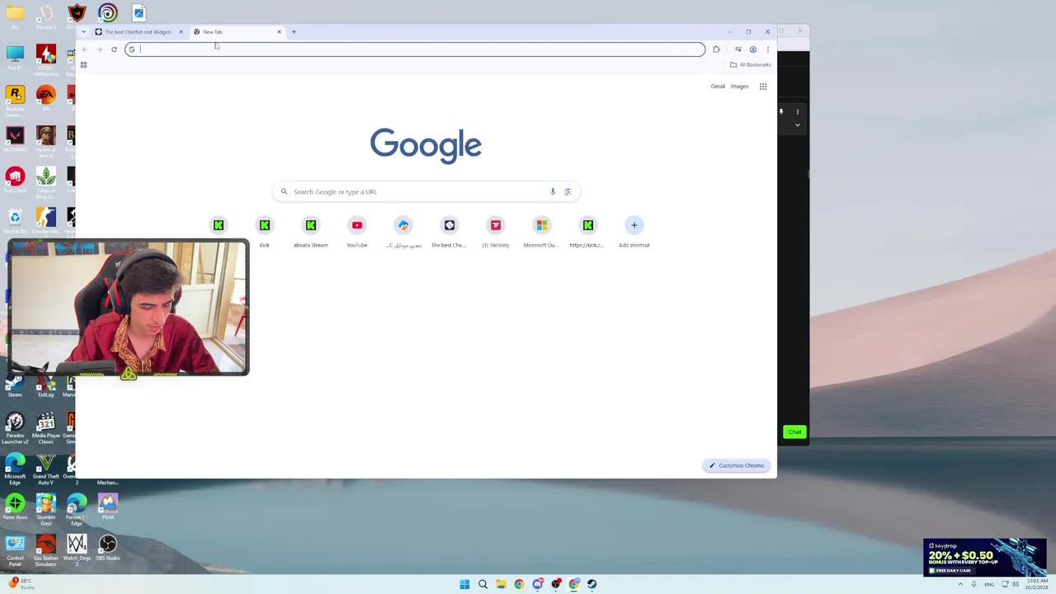Open Stumble Guys desktop icon
This screenshot has width=1056, height=594.
click(x=45, y=509)
